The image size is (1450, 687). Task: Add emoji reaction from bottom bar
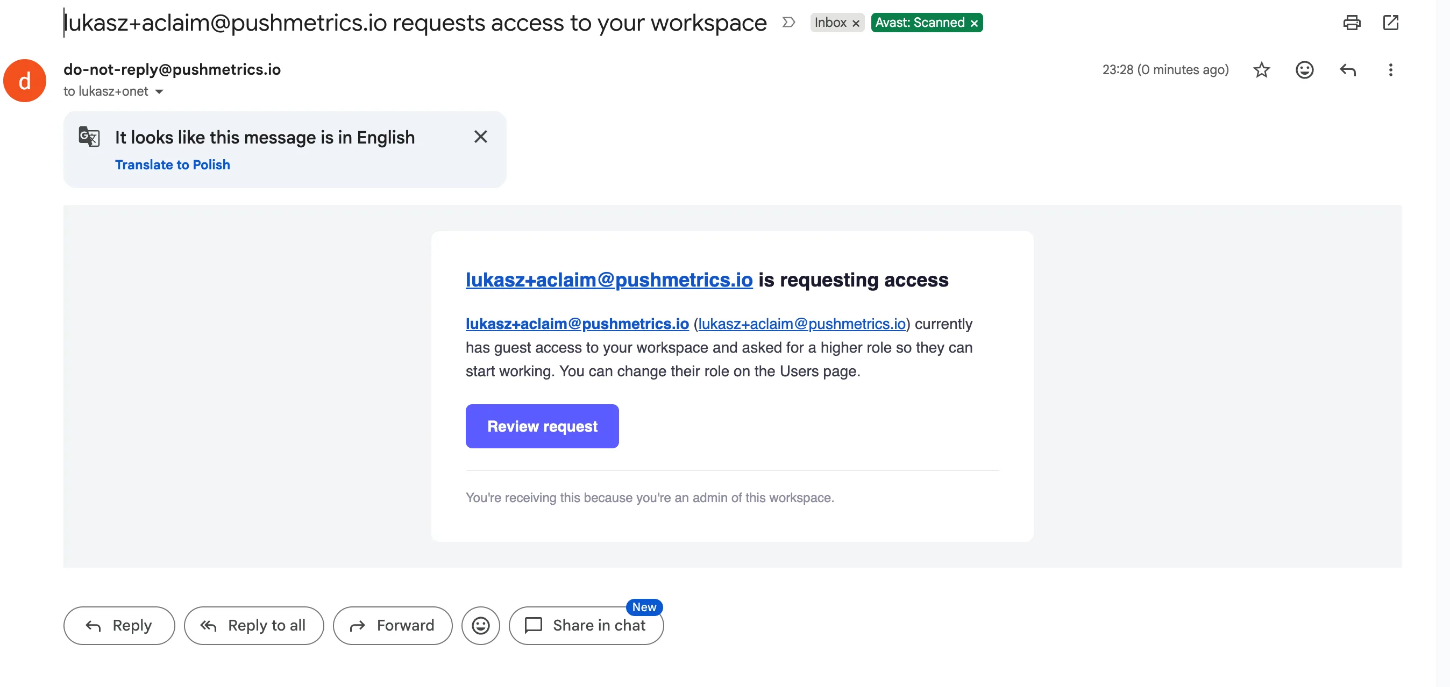point(480,625)
